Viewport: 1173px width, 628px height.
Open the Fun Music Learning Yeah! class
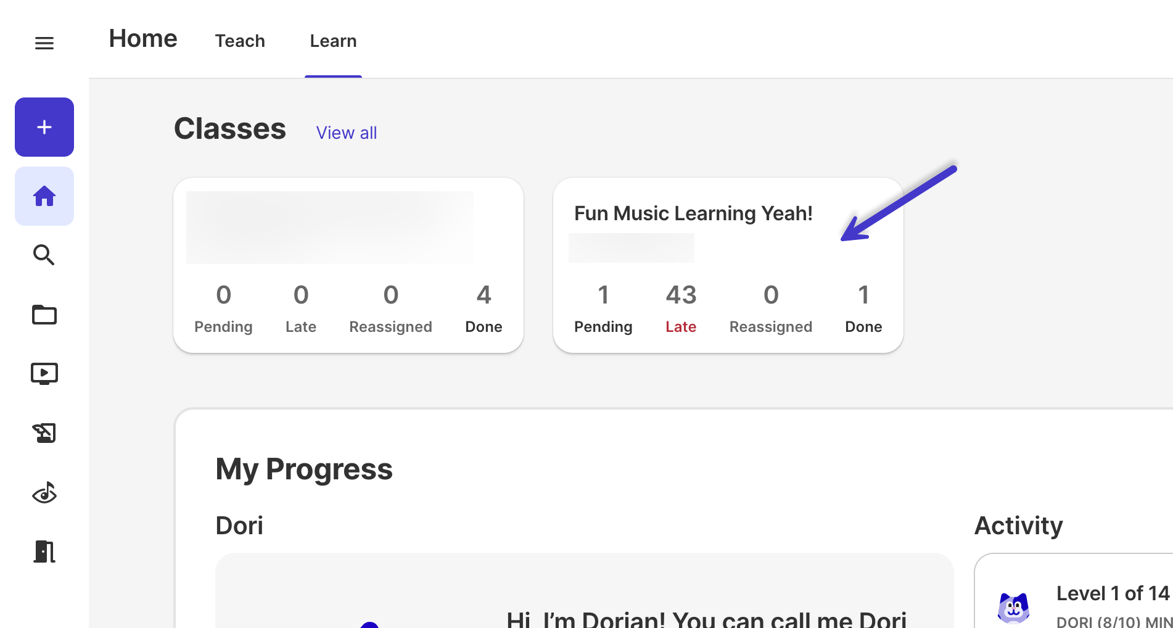[693, 213]
